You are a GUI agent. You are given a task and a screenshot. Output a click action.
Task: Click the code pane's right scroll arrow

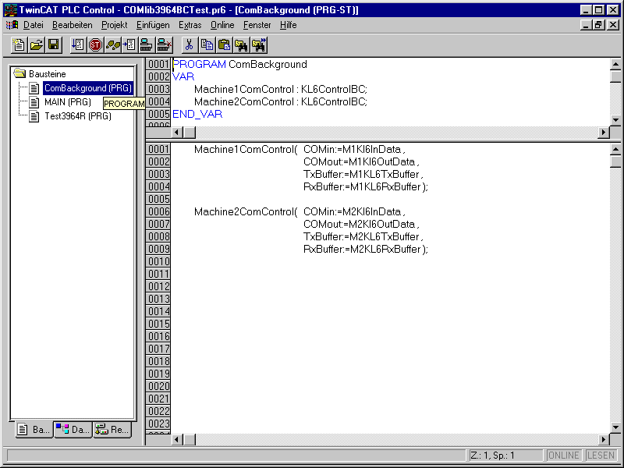click(604, 440)
